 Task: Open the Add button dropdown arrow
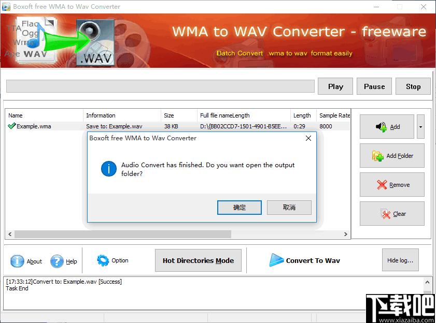[420, 127]
